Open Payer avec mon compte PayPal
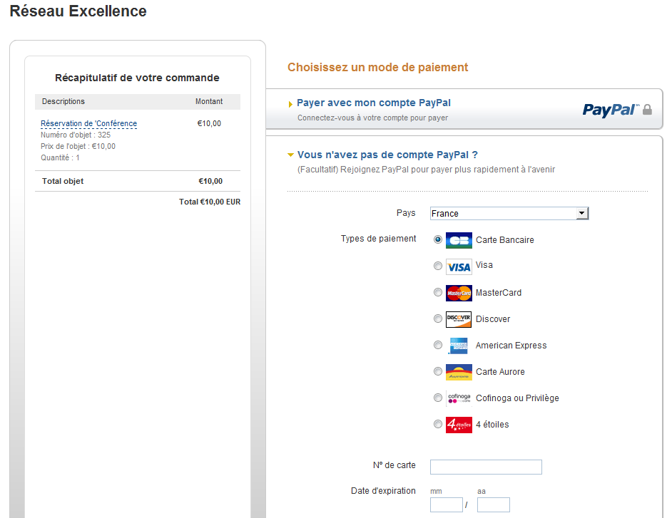The width and height of the screenshot is (672, 518). 374,103
